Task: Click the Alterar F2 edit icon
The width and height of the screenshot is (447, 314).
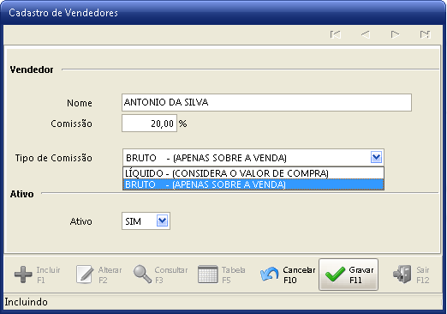Action: (85, 275)
